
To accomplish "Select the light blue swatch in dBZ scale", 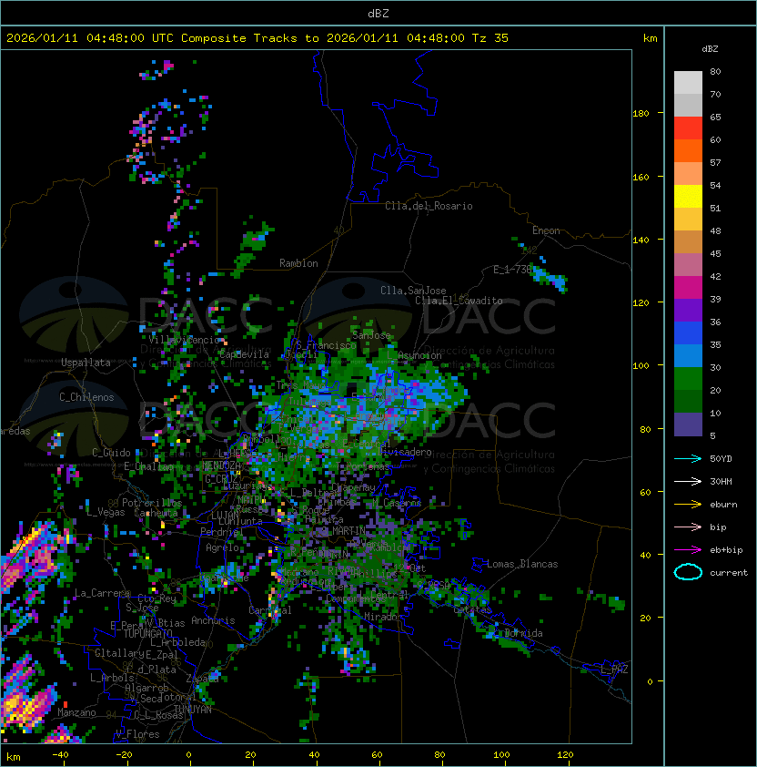I will [x=688, y=355].
